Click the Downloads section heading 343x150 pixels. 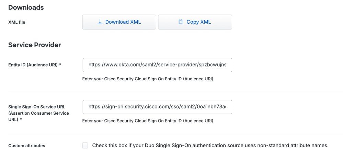[26, 7]
